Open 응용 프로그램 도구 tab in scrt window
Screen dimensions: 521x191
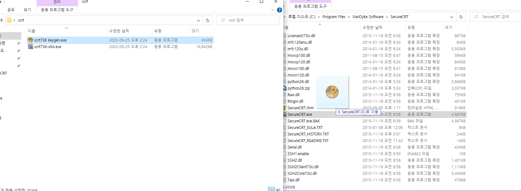coord(57,10)
